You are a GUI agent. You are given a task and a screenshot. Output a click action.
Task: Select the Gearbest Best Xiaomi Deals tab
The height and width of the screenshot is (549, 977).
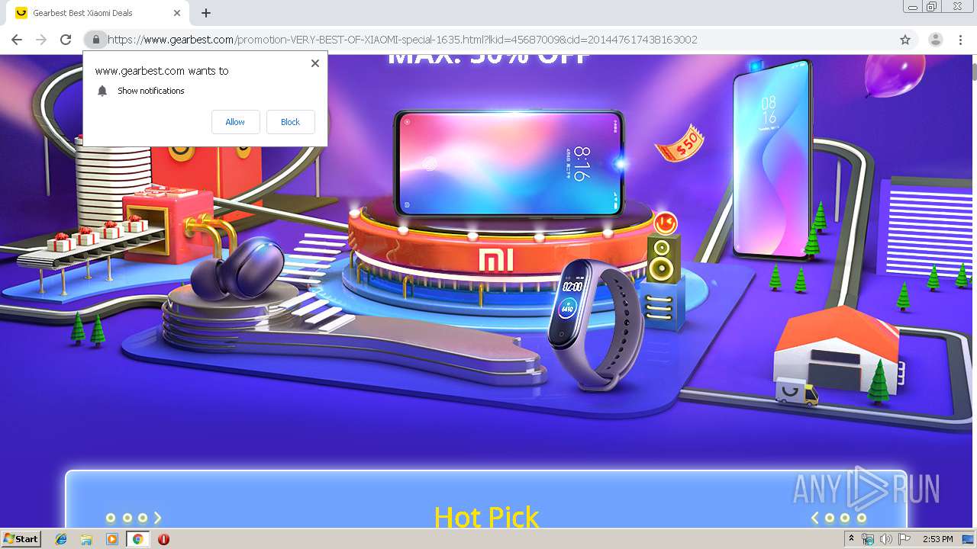click(x=98, y=13)
